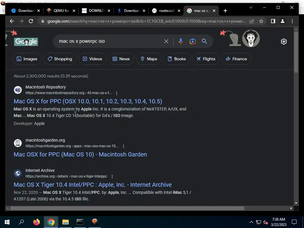
Task: Open File Explorer from the taskbar
Action: pos(66,222)
